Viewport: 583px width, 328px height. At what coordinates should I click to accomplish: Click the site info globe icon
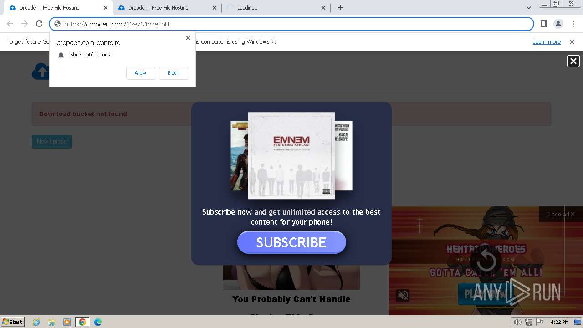click(x=57, y=24)
